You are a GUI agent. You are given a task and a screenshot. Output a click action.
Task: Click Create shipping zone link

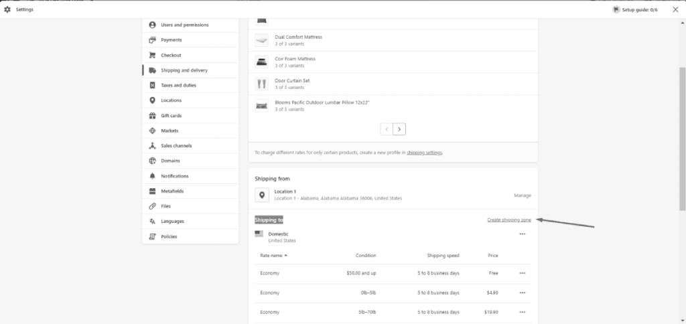pos(508,220)
